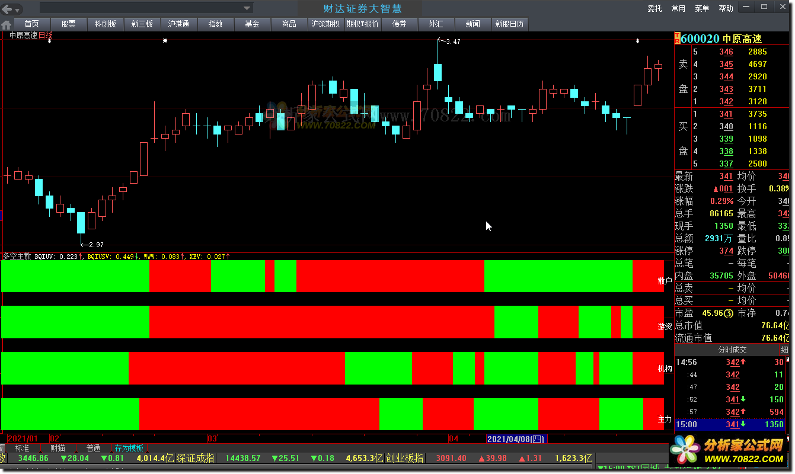Switch to the 债券 tab
Screen dimensions: 795x474
tap(399, 24)
